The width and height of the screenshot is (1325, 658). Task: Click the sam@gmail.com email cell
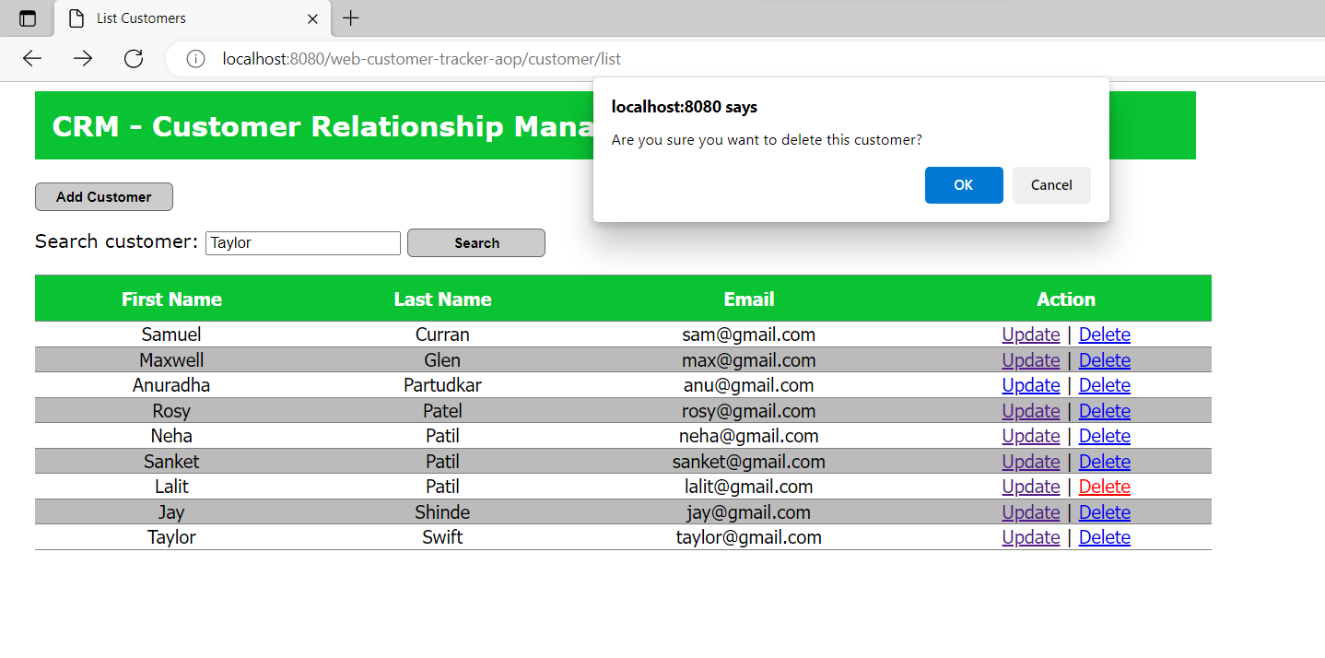tap(749, 335)
